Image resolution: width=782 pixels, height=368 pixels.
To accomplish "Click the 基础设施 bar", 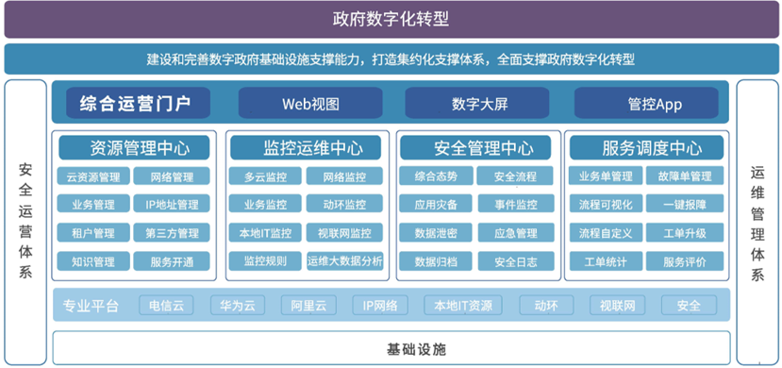I will pyautogui.click(x=391, y=348).
